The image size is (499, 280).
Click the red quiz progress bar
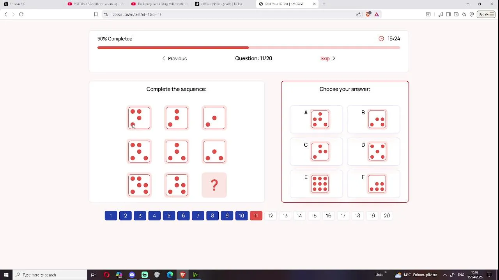pyautogui.click(x=249, y=48)
